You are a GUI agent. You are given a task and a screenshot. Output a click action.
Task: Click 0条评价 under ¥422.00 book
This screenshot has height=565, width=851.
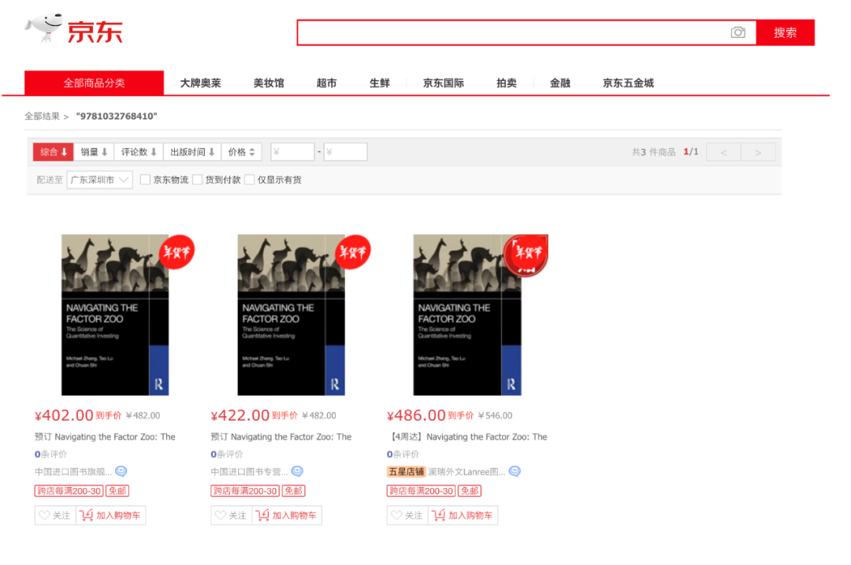click(x=227, y=454)
